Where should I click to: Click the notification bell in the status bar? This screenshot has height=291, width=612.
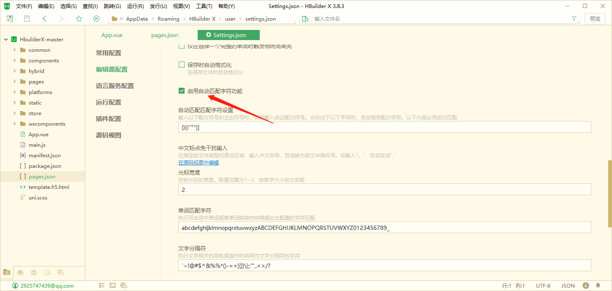pos(598,286)
